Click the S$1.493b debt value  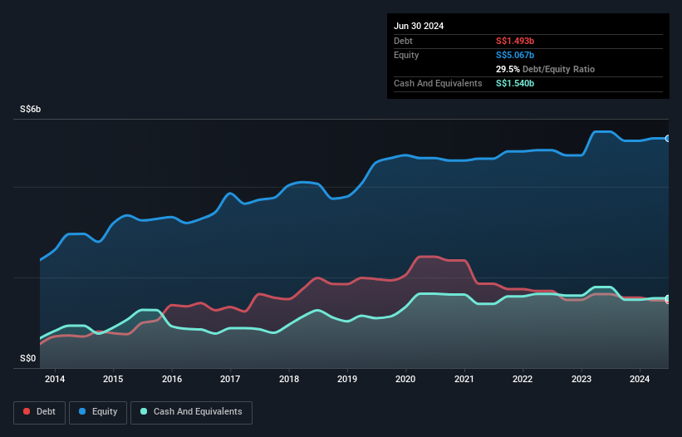click(x=515, y=41)
